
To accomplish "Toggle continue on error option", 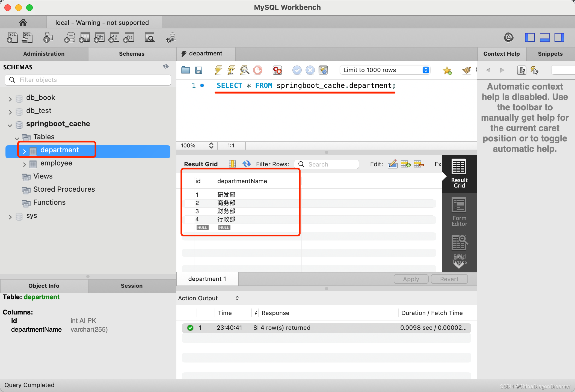I will pos(277,70).
